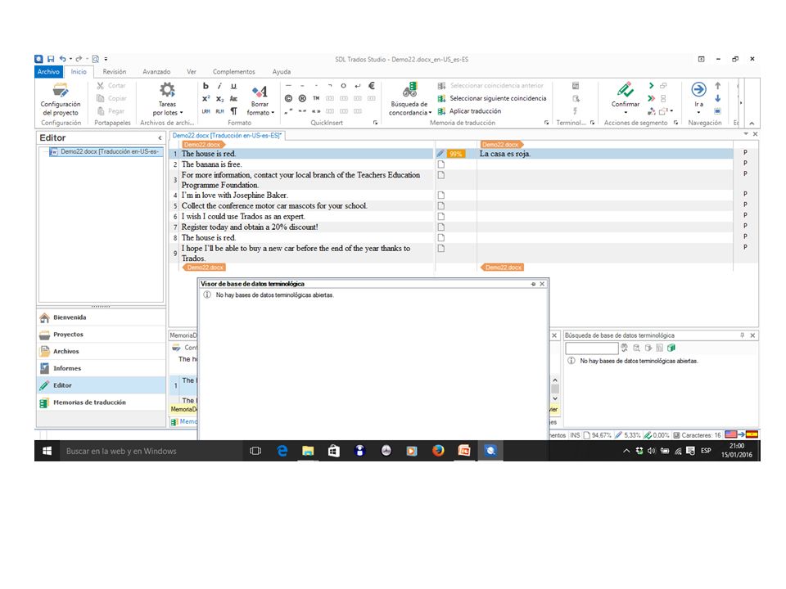Expand the Tareas por lotes dropdown

[x=182, y=113]
